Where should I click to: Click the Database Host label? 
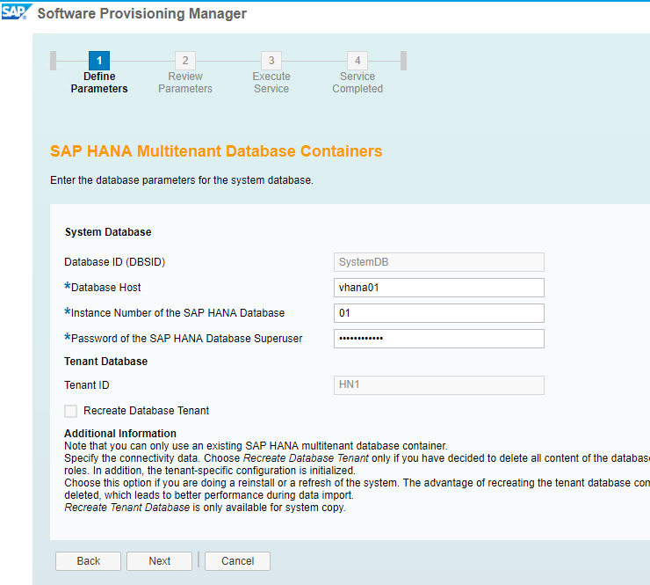coord(103,288)
